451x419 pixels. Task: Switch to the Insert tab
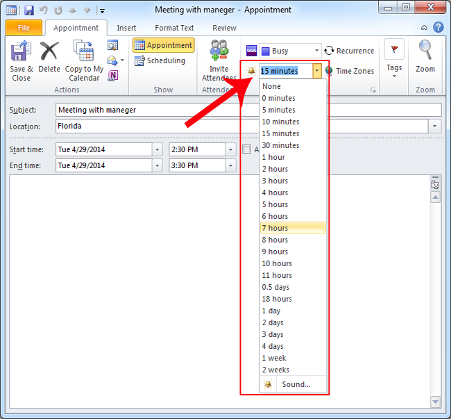point(126,28)
